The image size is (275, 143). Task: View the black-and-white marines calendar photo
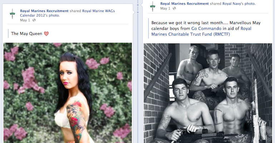coord(208,93)
